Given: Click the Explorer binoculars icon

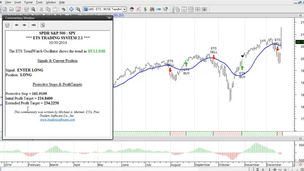Looking at the screenshot, I should point(152,9).
